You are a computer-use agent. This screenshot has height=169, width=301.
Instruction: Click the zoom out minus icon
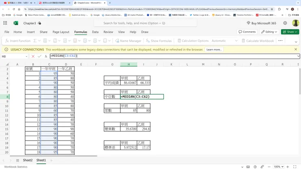(269, 167)
